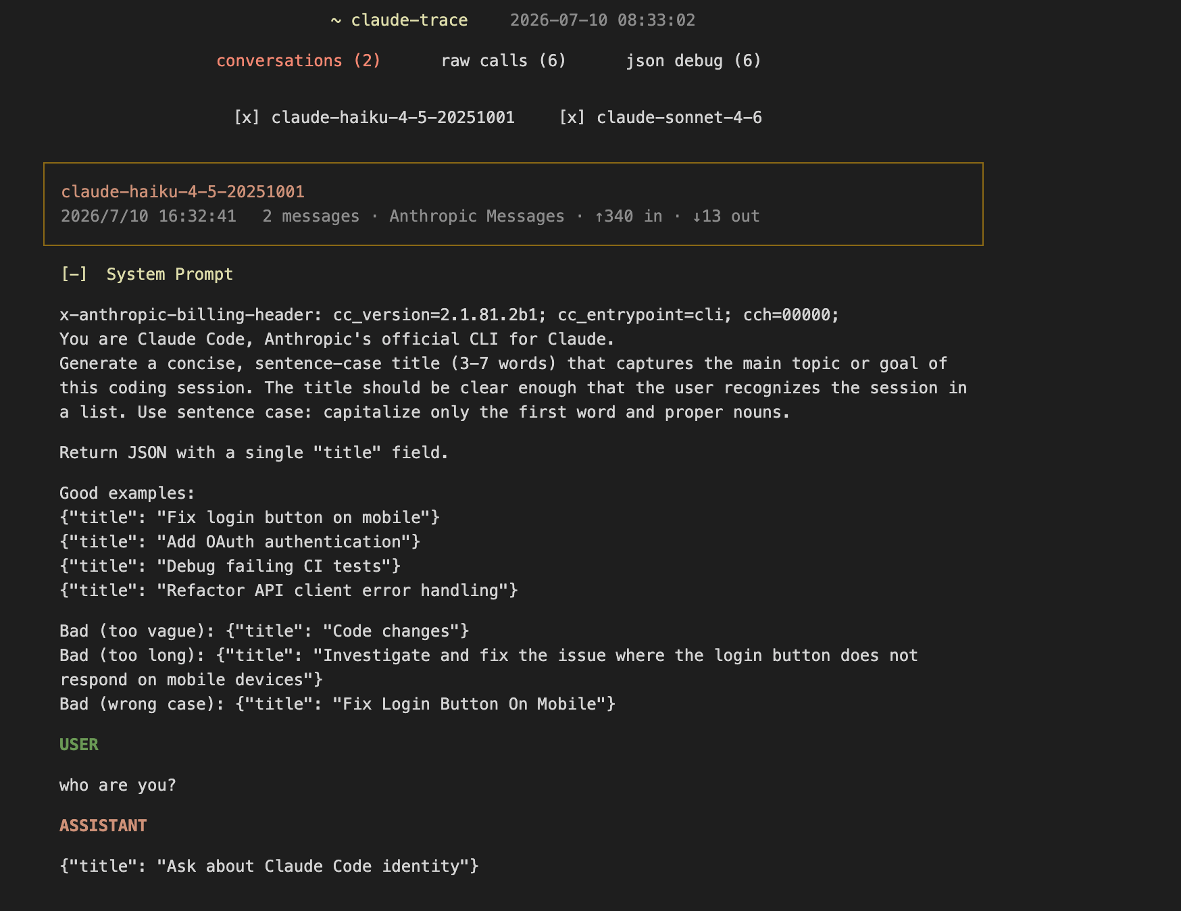Open the json debug (6) tab
This screenshot has width=1181, height=911.
(x=693, y=61)
